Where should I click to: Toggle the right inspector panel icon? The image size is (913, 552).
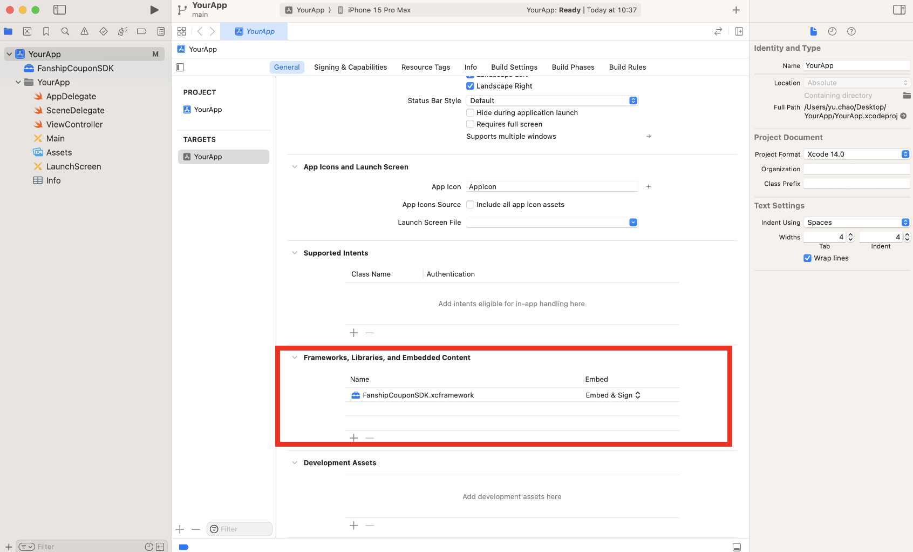(x=899, y=10)
